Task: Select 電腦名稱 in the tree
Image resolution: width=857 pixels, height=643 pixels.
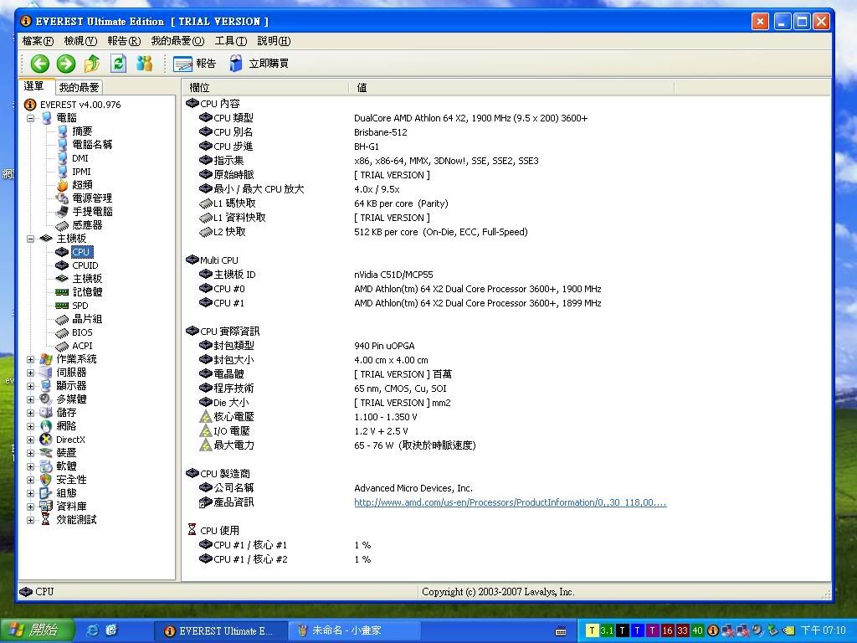Action: coord(92,145)
